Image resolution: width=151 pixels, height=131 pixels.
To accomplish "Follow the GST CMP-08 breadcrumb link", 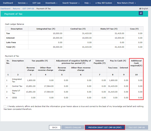I will (x=28, y=9).
